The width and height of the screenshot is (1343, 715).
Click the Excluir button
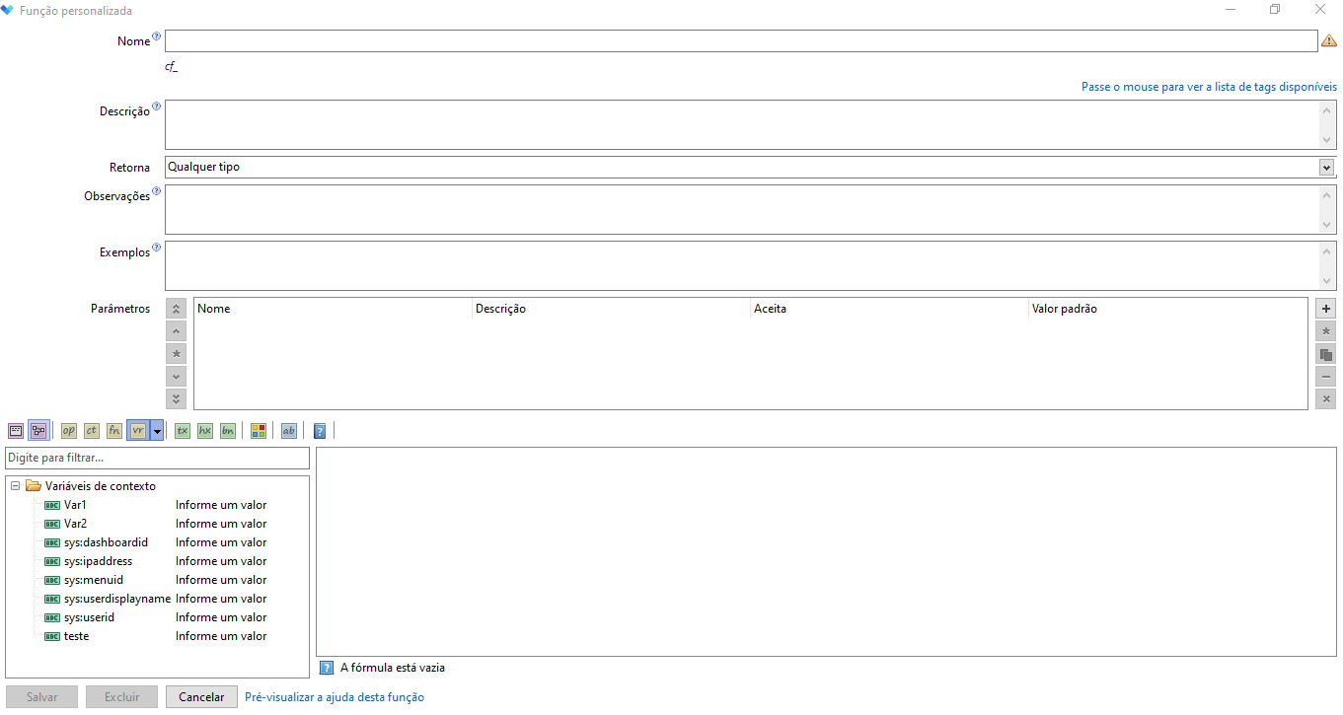(122, 697)
